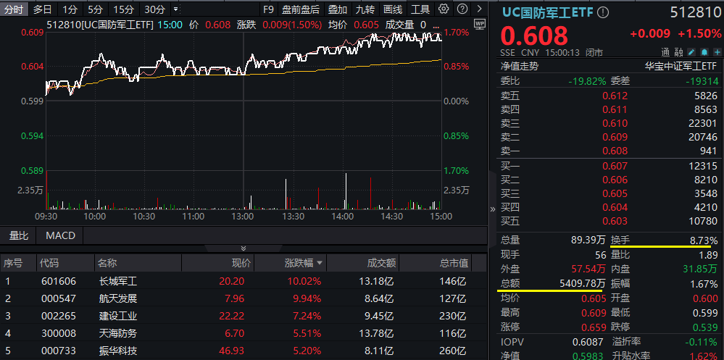The height and width of the screenshot is (360, 724).
Task: Expand the period dropdown after 30分
Action: pos(176,9)
